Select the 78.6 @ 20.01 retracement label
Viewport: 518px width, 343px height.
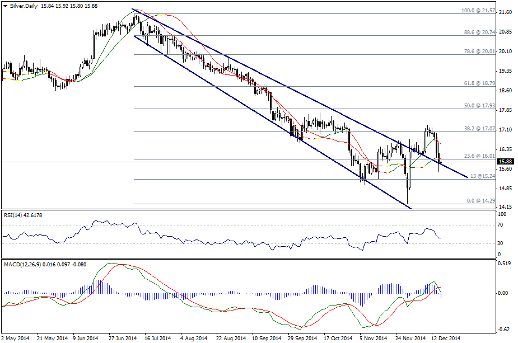pos(479,51)
